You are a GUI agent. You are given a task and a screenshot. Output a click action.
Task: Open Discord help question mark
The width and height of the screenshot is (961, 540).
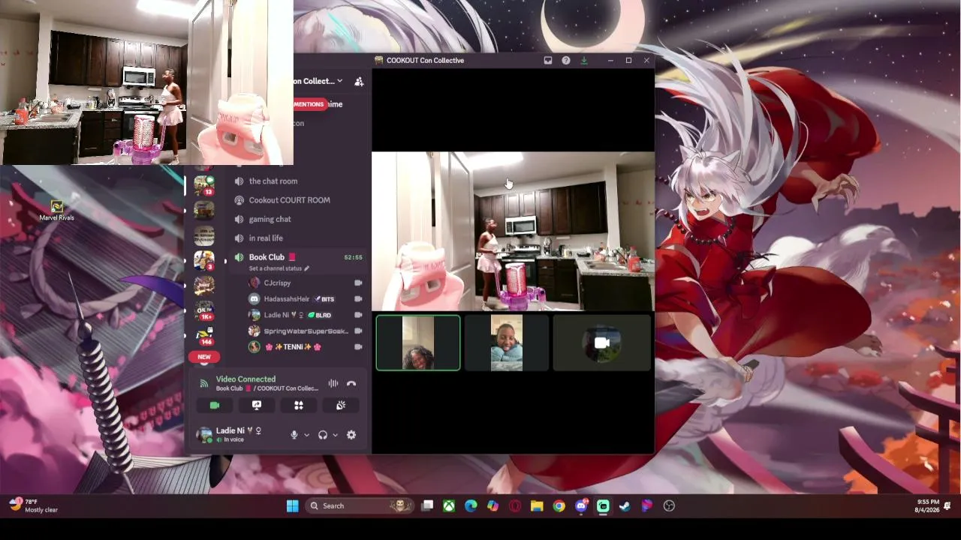(x=566, y=61)
